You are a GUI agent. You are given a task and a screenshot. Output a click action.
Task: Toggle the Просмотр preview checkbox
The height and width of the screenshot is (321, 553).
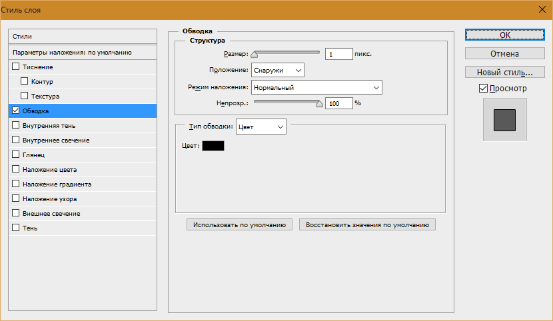pos(483,88)
